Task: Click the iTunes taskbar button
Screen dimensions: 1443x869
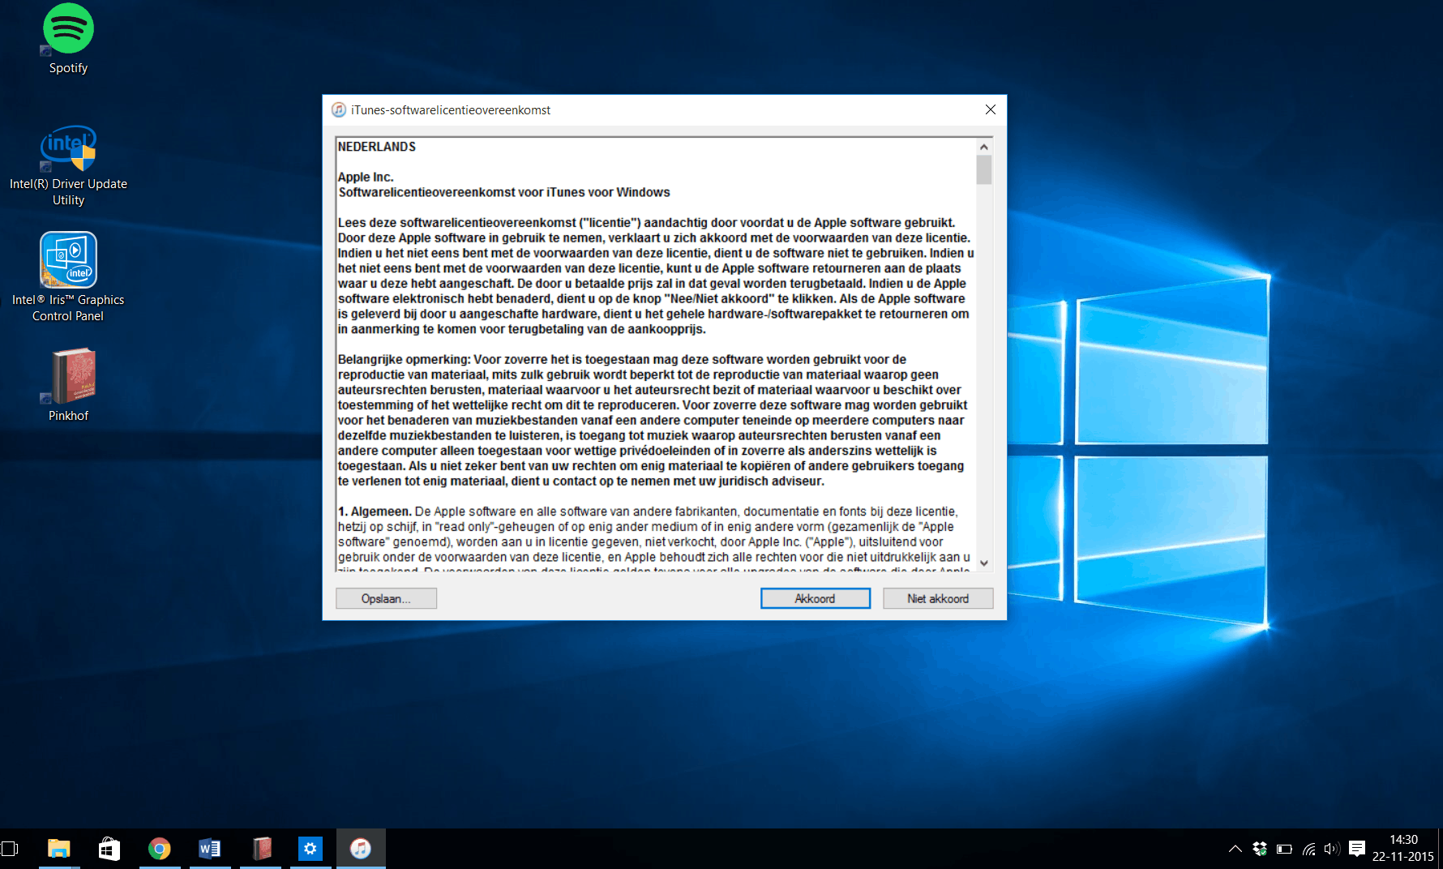Action: tap(361, 849)
